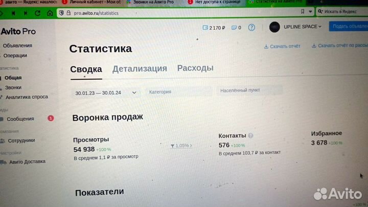The height and width of the screenshot is (207, 368).
Task: Click the bonus counter icon showing 0
Action: 236,28
